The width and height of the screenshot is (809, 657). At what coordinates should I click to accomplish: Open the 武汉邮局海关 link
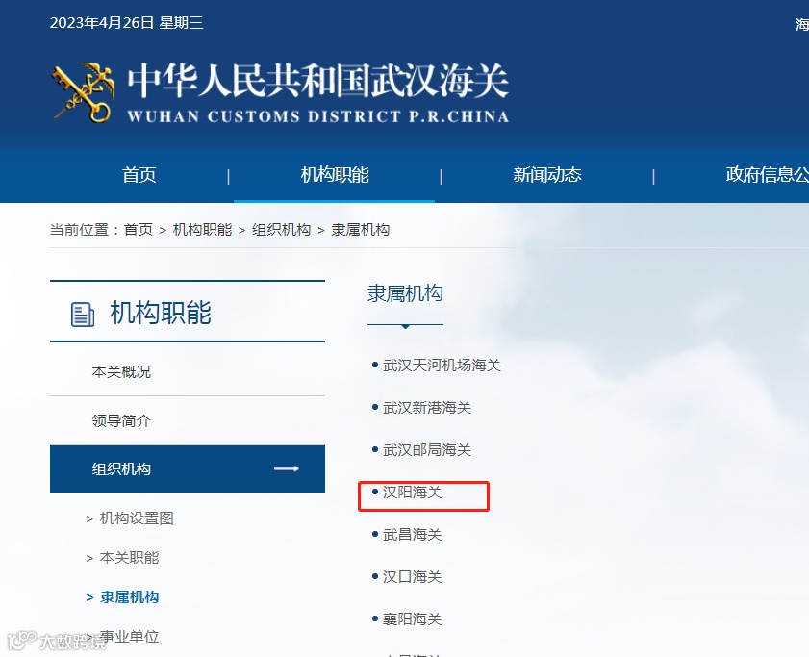click(x=427, y=450)
